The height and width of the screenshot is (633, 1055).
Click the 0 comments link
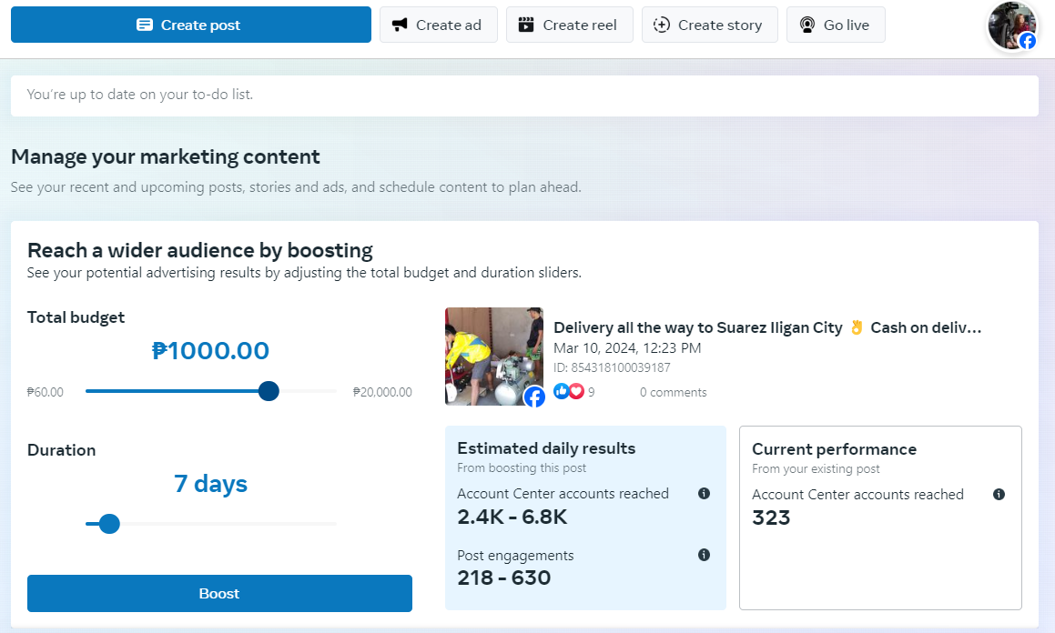673,392
